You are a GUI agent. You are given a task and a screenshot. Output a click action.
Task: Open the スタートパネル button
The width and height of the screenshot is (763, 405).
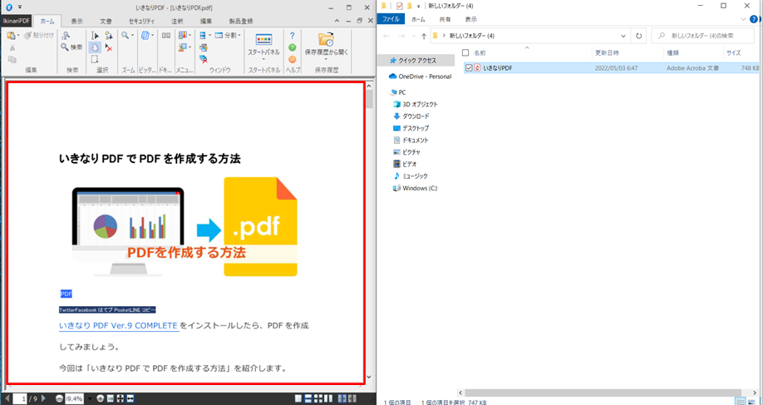point(263,47)
